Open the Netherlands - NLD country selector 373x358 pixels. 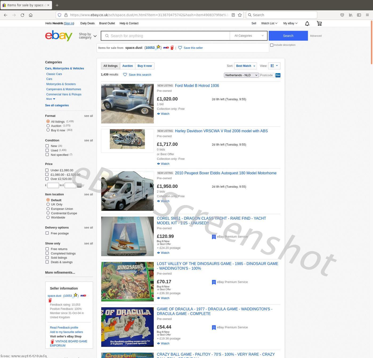[241, 75]
